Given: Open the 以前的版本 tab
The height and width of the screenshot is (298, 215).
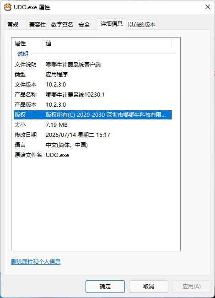Looking at the screenshot, I should (x=142, y=25).
